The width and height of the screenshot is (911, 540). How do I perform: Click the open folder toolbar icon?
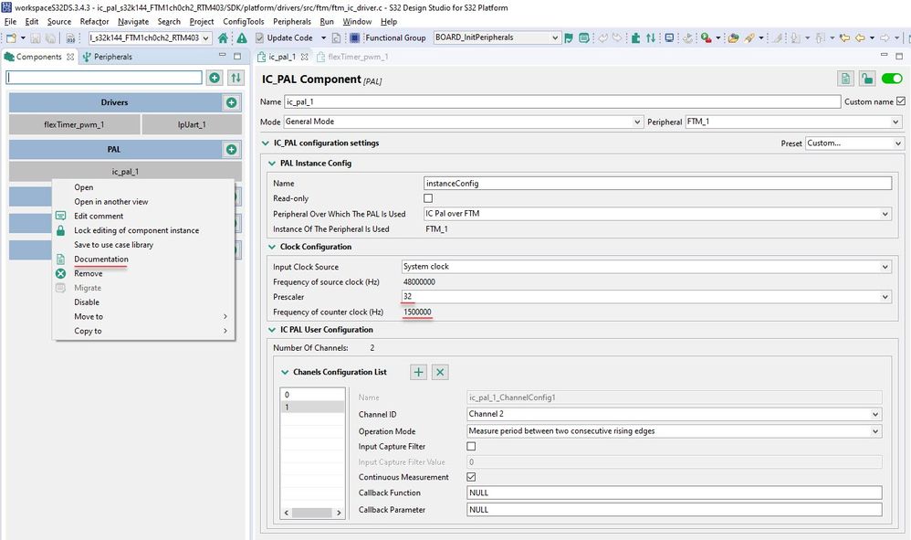733,37
